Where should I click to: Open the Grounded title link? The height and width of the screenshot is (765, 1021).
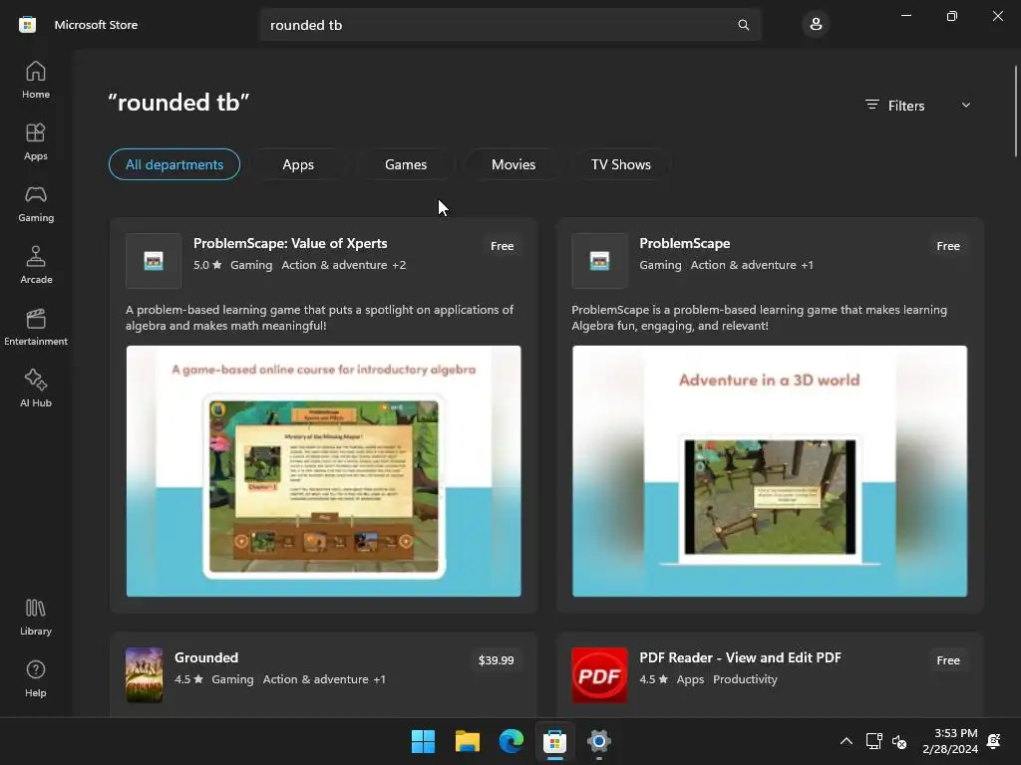coord(206,657)
